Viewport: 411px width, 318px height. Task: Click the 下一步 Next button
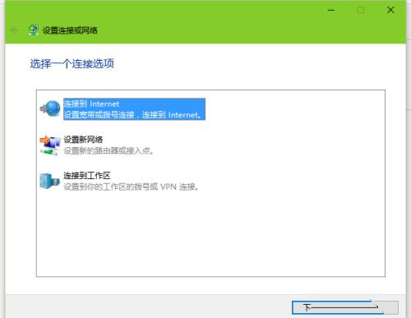[x=345, y=307]
